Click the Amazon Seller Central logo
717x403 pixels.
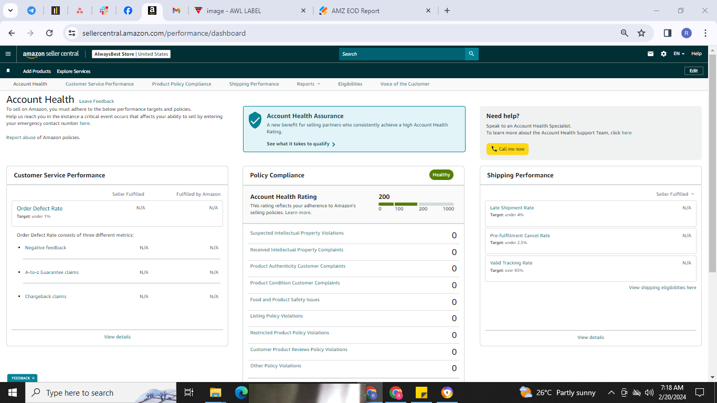pyautogui.click(x=51, y=54)
